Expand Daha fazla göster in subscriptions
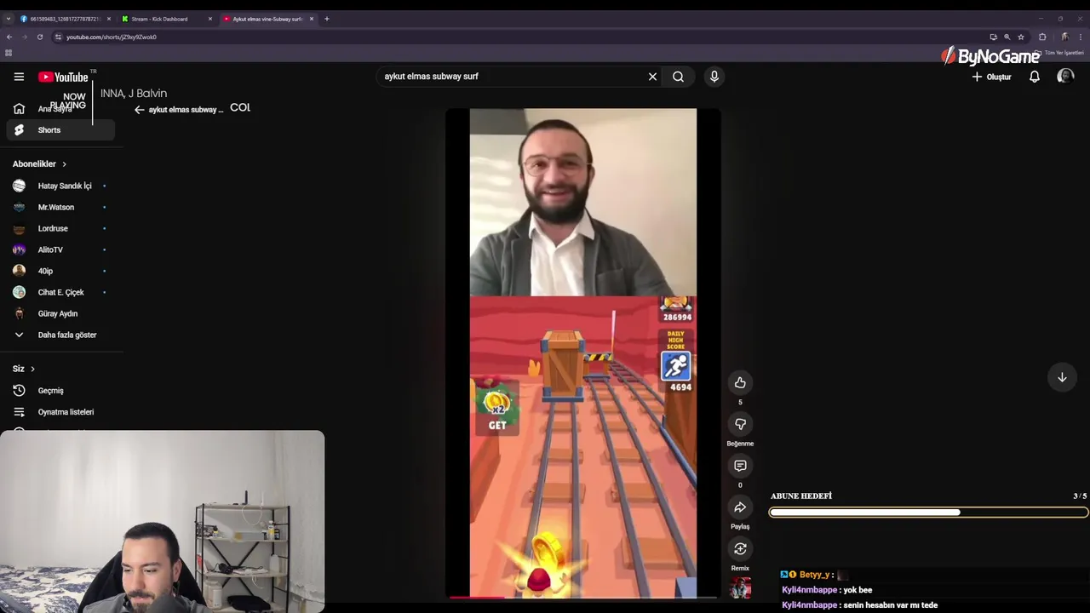Viewport: 1090px width, 613px height. point(60,335)
